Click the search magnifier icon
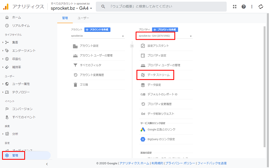This screenshot has width=269, height=168. [103, 6]
